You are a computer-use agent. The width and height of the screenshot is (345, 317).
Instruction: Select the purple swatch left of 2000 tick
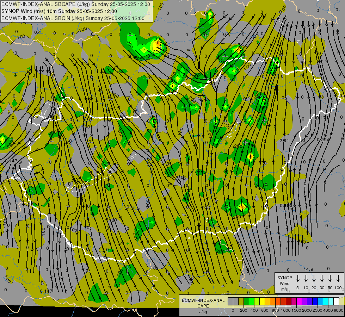[304, 301]
